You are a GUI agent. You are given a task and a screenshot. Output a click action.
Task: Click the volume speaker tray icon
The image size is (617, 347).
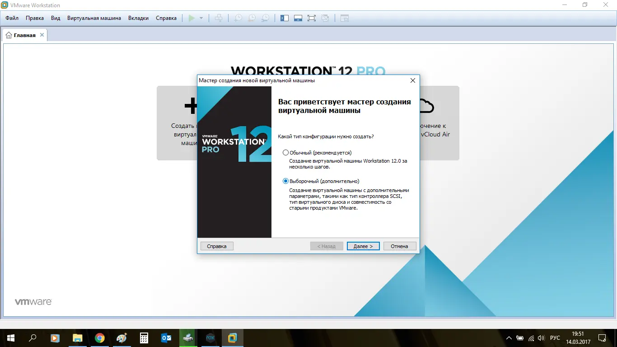coord(542,338)
